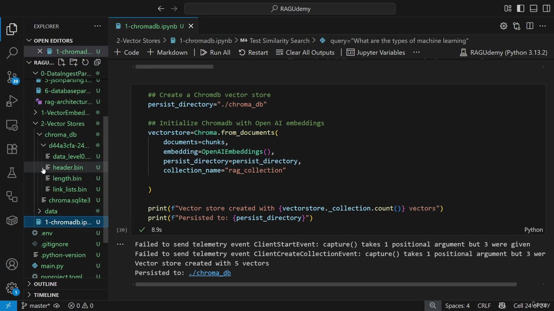Image resolution: width=554 pixels, height=311 pixels.
Task: Open the Run and Debug view
Action: [12, 102]
